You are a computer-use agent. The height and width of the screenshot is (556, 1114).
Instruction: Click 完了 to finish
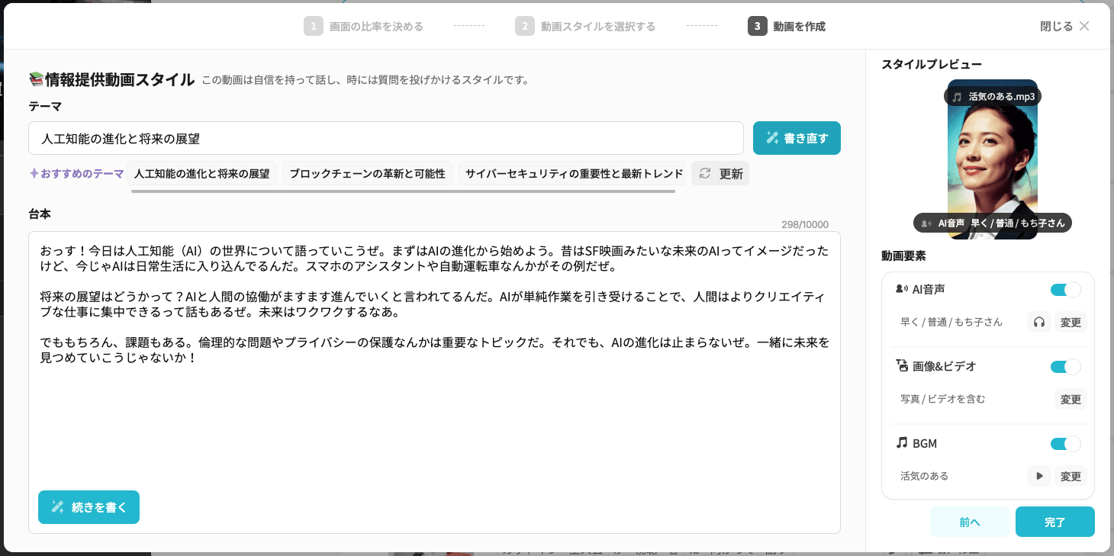coord(1054,522)
